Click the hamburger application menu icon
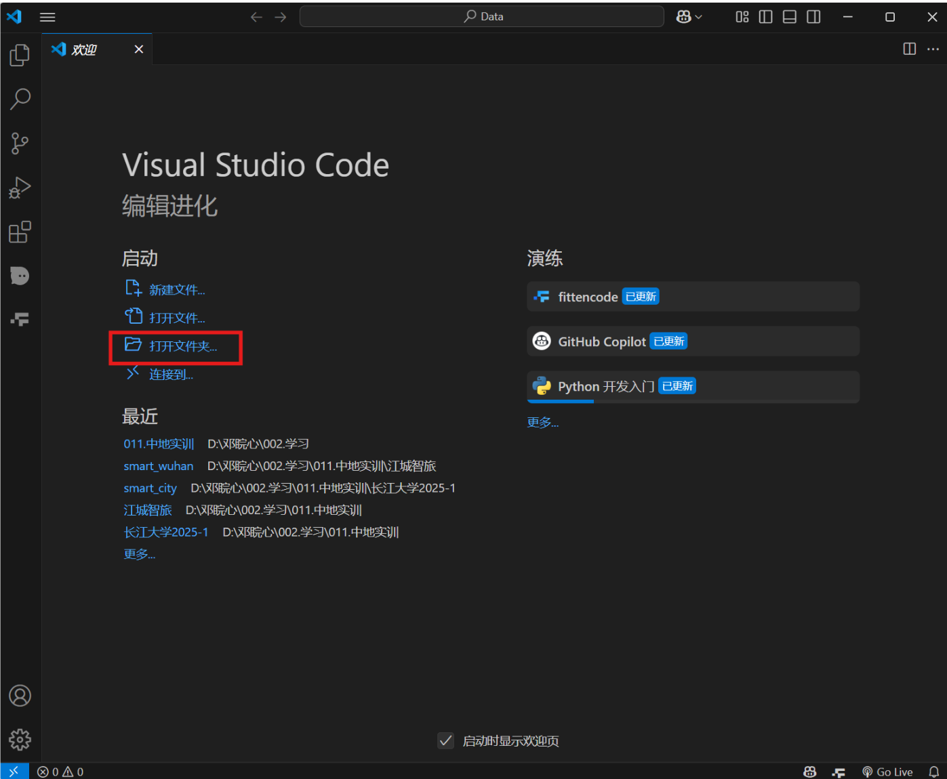This screenshot has width=947, height=779. tap(47, 17)
